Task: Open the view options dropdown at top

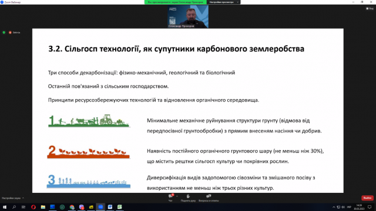Action: [223, 2]
